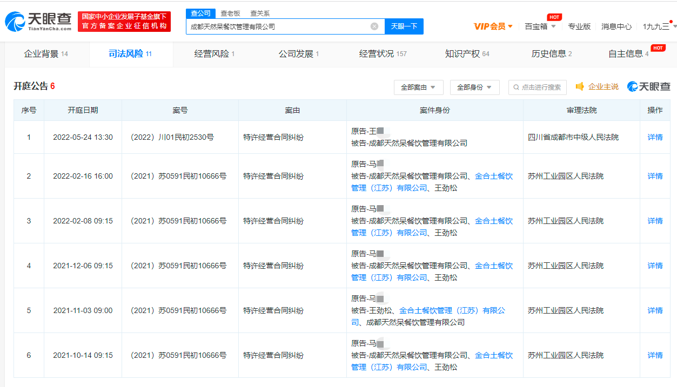Click the 天眼一下 search button

click(x=404, y=26)
